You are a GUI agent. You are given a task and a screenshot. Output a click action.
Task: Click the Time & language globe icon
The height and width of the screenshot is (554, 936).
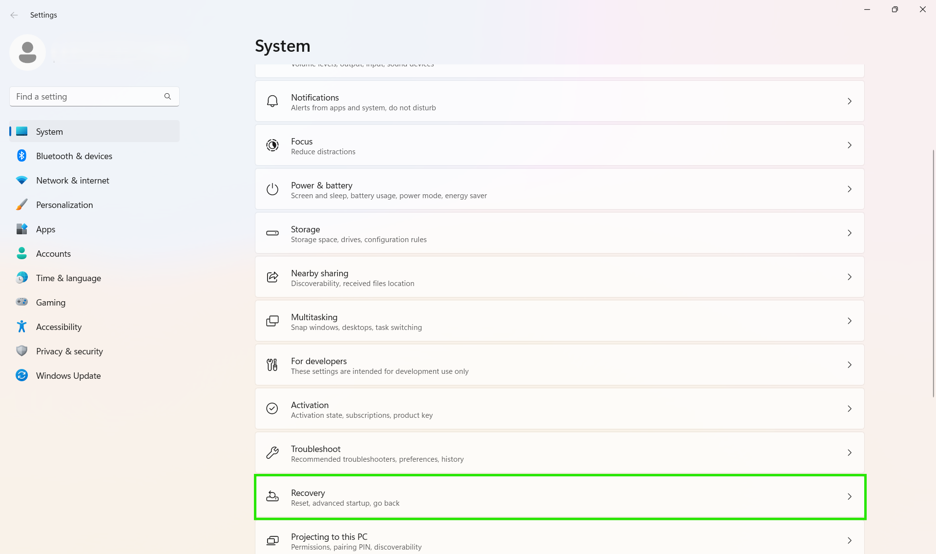pyautogui.click(x=21, y=278)
